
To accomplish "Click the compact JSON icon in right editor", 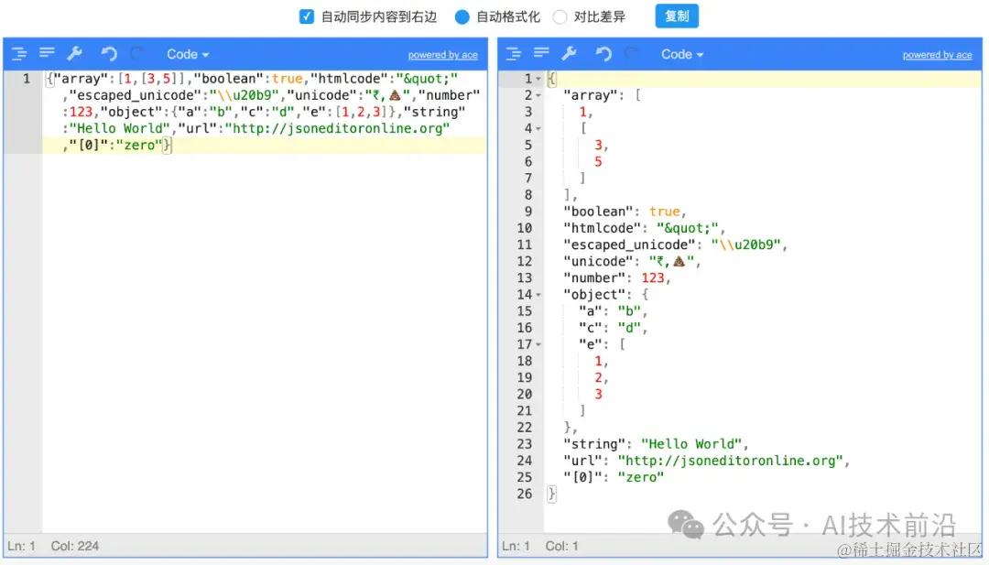I will coord(541,53).
